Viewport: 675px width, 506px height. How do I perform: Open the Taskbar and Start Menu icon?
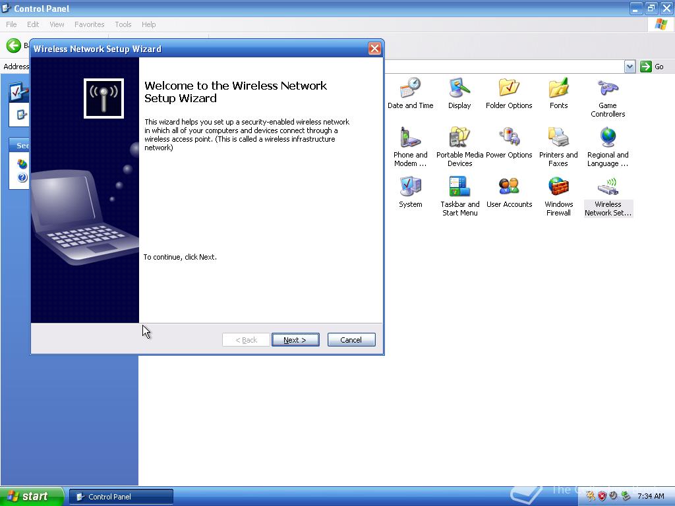(x=459, y=196)
